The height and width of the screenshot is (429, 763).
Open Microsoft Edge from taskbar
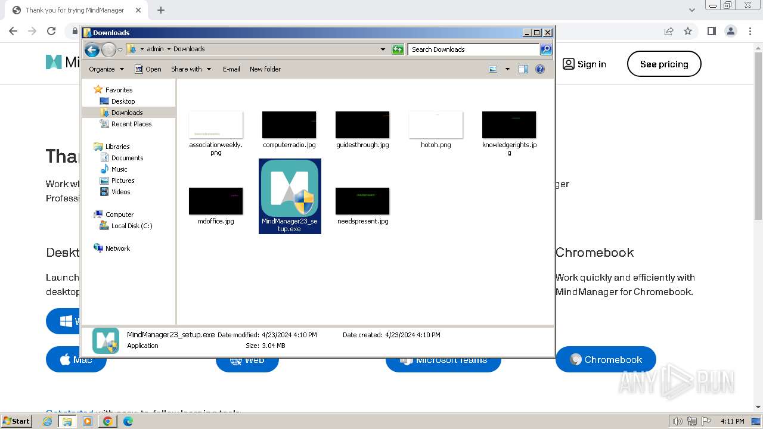pos(128,421)
